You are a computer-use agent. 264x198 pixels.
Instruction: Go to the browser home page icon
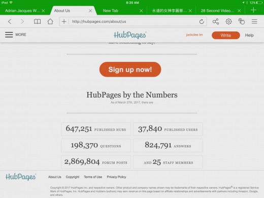coord(50,21)
